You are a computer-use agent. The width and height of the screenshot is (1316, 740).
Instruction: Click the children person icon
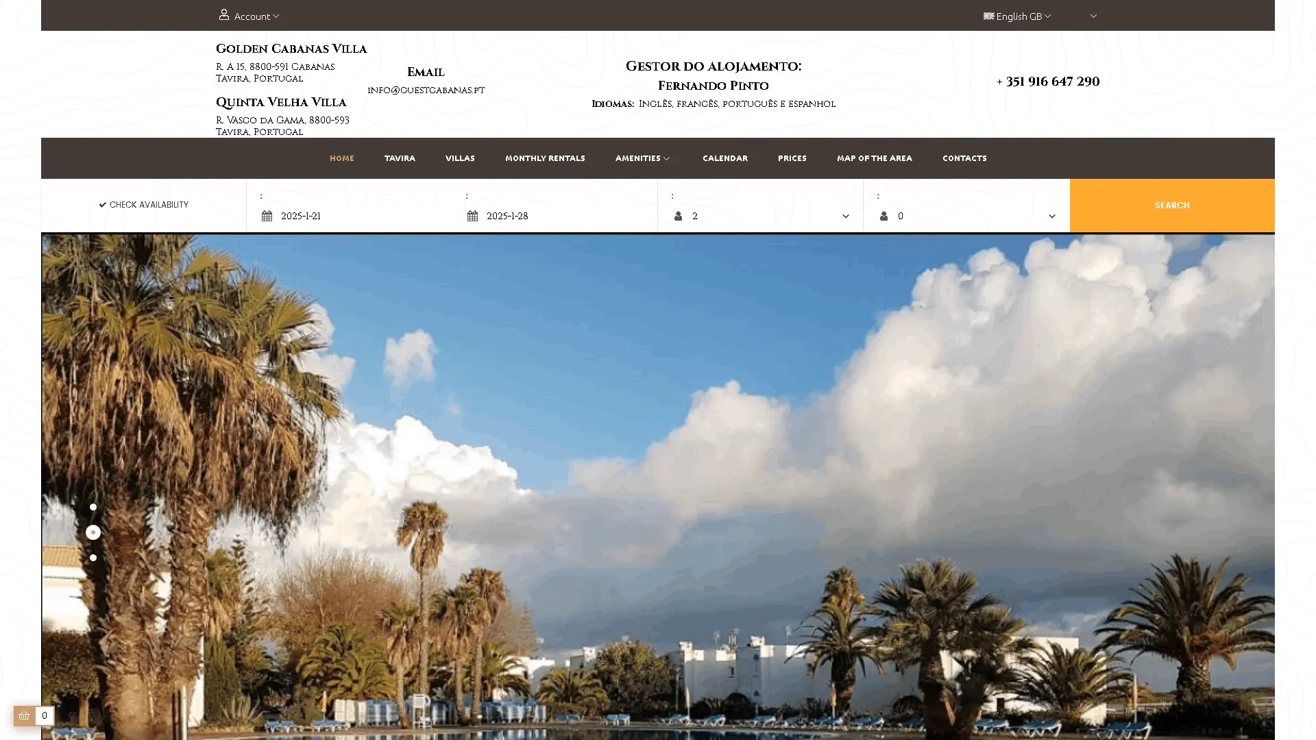884,216
